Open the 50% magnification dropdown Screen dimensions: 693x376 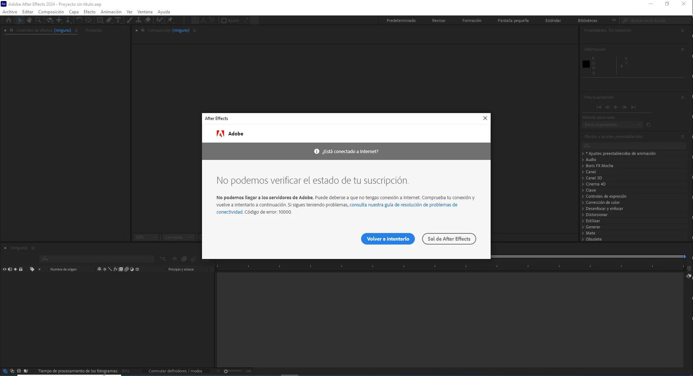146,237
